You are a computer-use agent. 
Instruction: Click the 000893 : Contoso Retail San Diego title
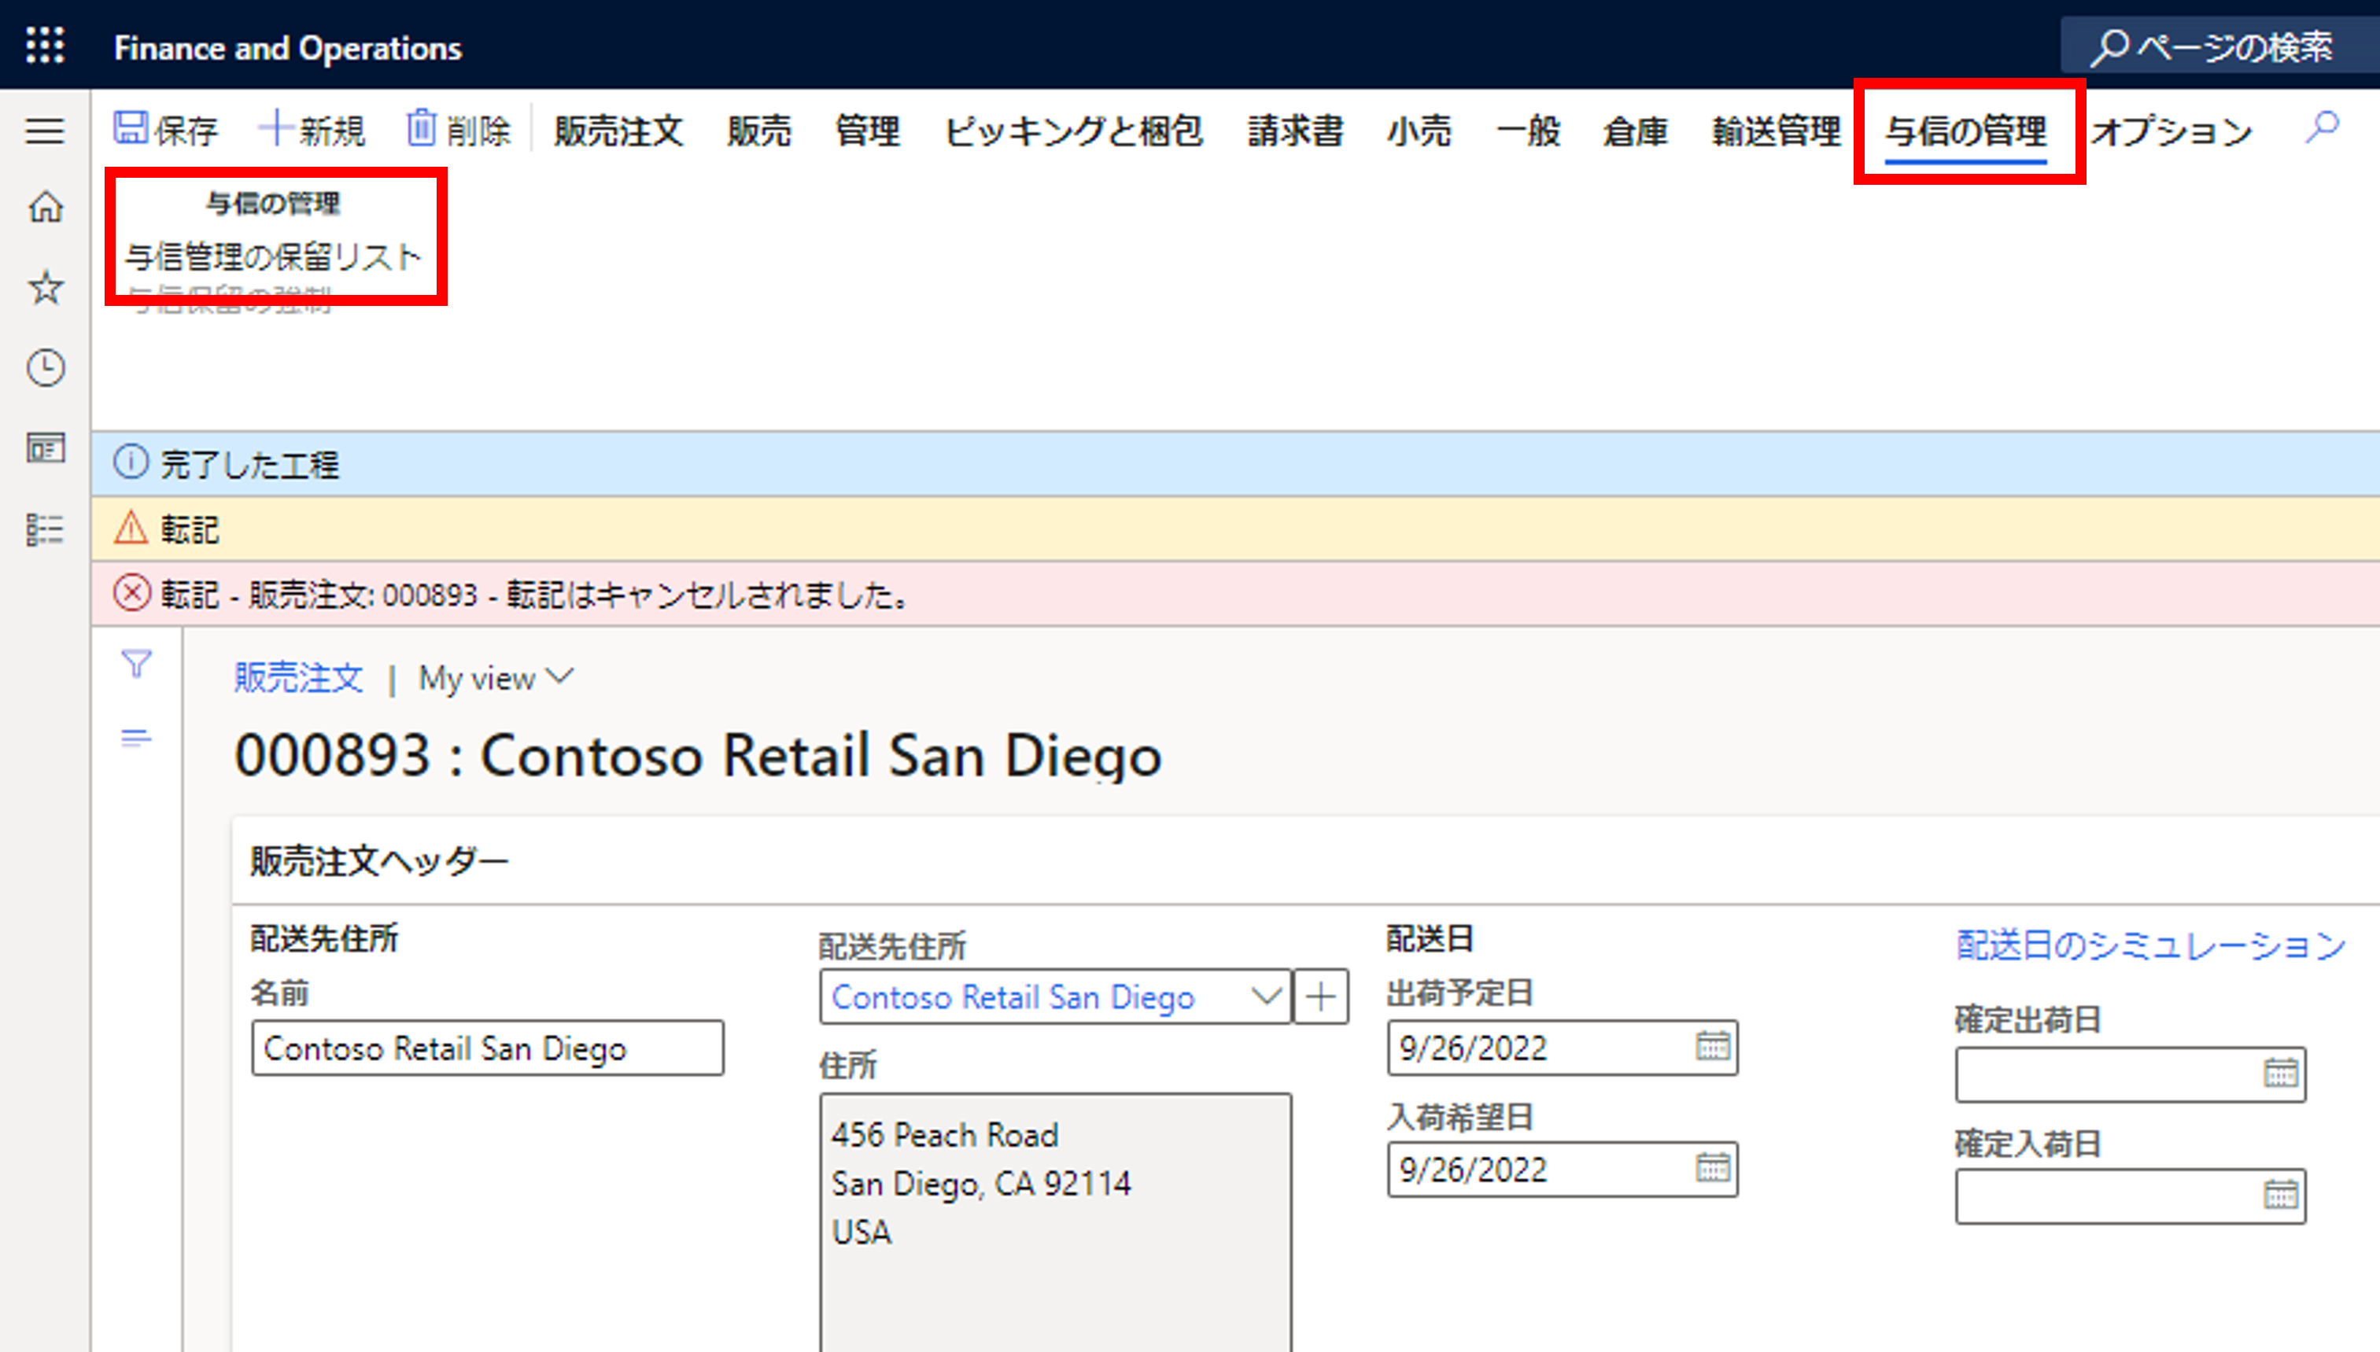point(699,755)
